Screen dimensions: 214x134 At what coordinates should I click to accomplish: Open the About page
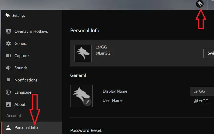pyautogui.click(x=20, y=104)
